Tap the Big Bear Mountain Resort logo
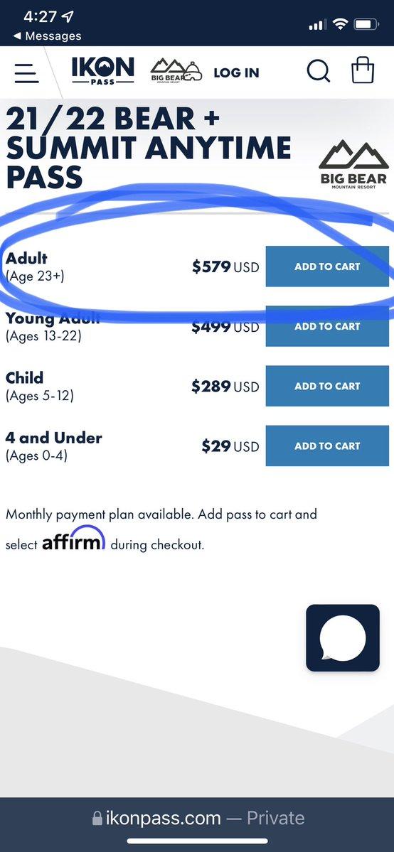Viewport: 394px width, 852px height. tap(353, 165)
